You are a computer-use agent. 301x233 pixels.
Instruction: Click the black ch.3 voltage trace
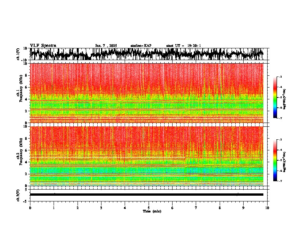147,195
